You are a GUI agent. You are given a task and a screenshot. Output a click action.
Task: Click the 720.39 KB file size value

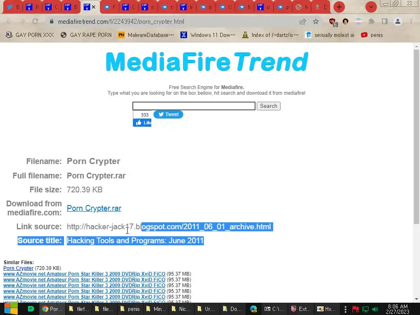(x=84, y=189)
